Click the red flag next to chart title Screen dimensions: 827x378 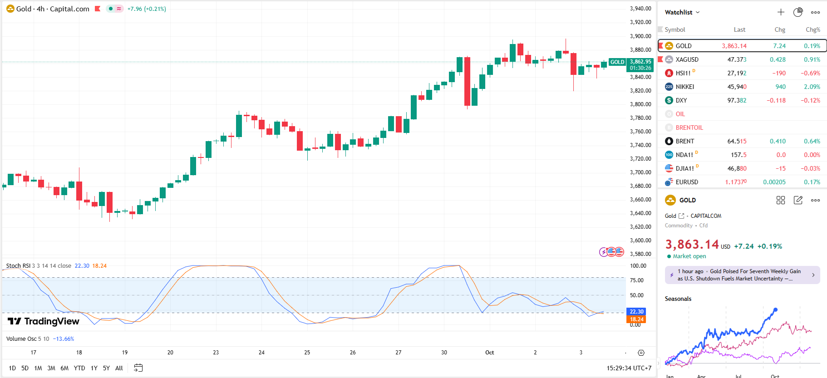tap(98, 9)
